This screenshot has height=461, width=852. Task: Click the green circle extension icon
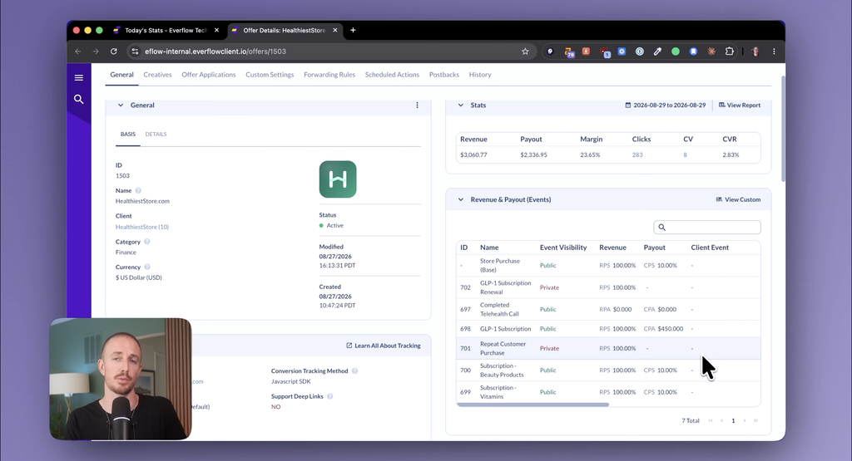point(676,51)
